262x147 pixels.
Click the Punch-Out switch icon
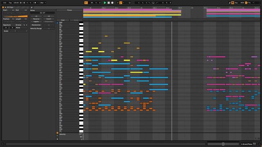tap(157, 3)
